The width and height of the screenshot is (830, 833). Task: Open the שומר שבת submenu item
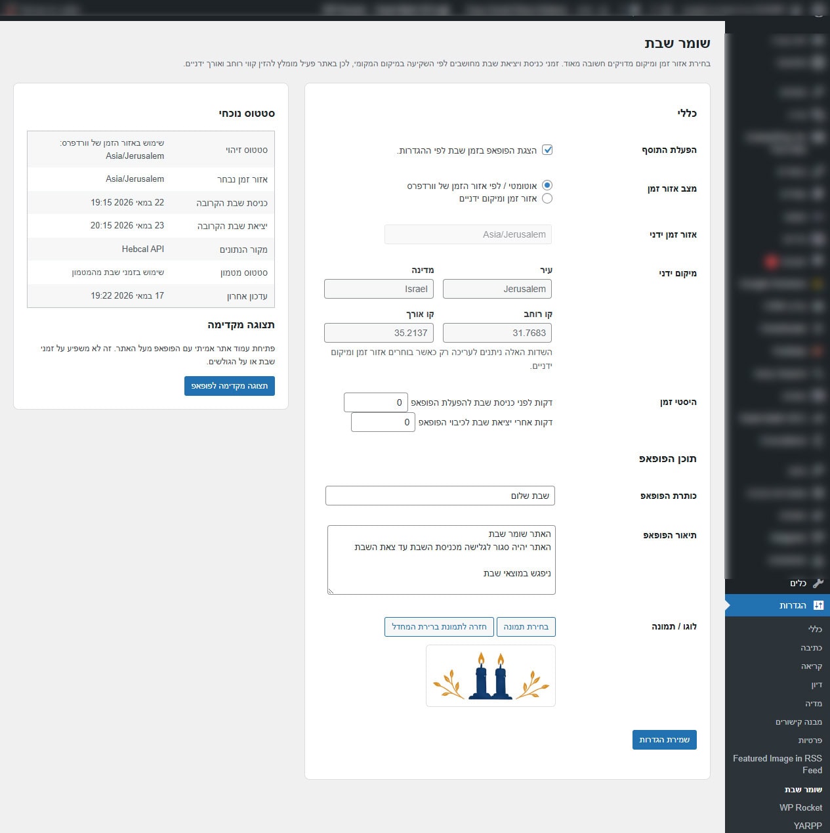(x=803, y=789)
